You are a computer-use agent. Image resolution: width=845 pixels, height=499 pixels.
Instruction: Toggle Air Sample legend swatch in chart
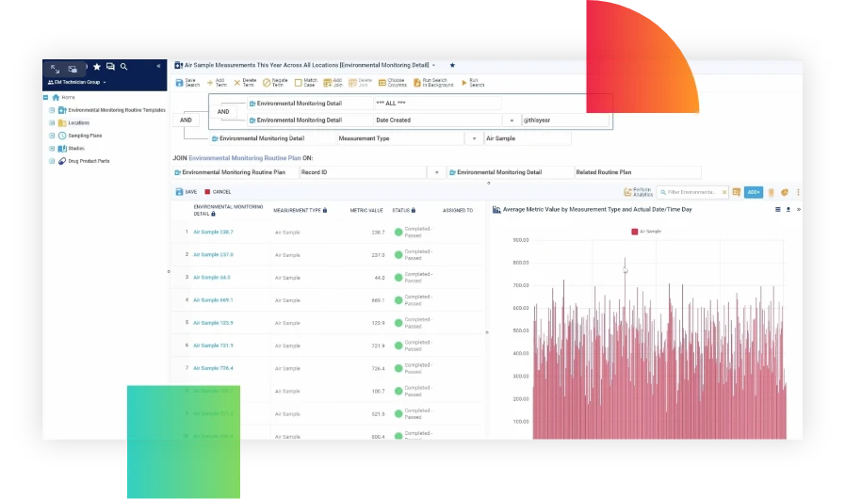click(634, 232)
